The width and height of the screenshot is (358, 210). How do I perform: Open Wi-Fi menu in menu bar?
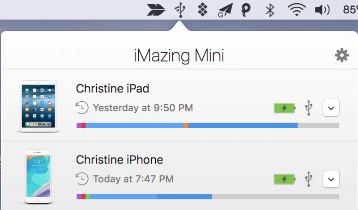(x=297, y=10)
